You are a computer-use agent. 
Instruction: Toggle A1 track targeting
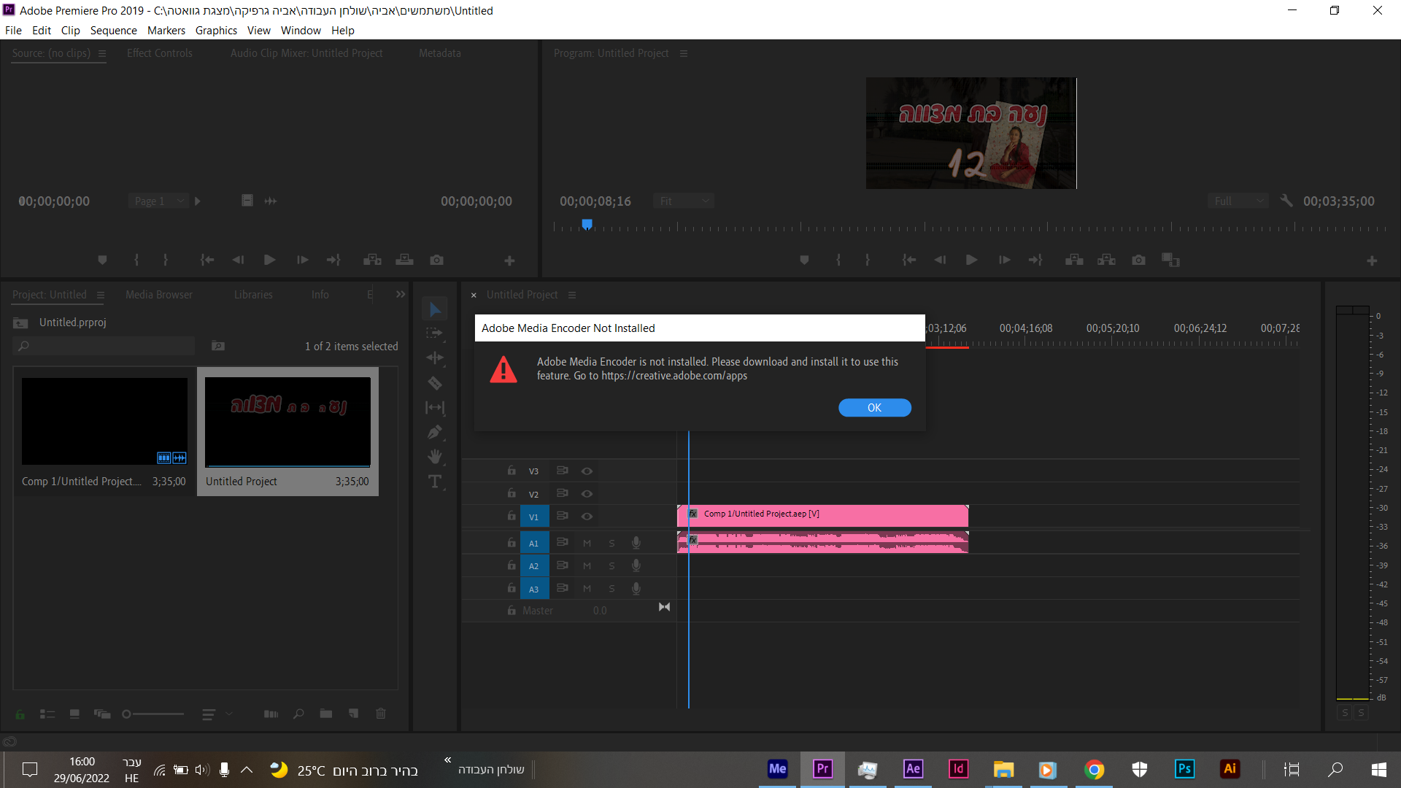click(x=534, y=544)
